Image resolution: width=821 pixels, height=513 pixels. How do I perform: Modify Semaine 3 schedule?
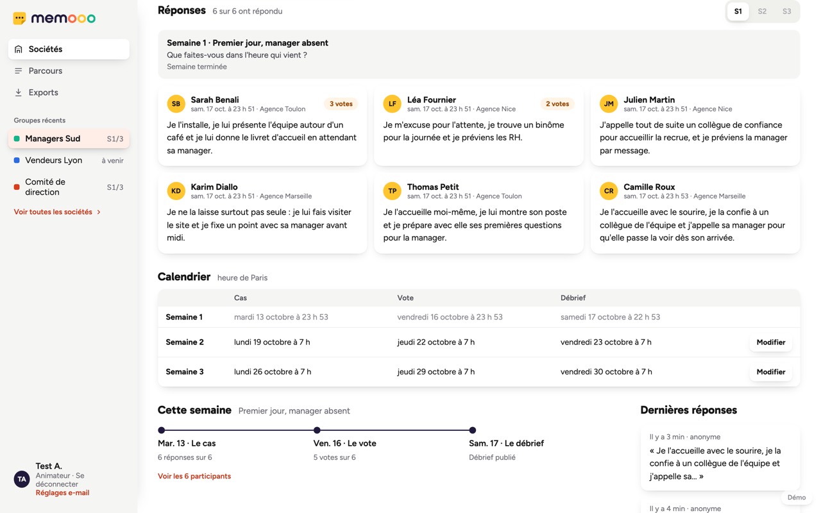point(771,372)
